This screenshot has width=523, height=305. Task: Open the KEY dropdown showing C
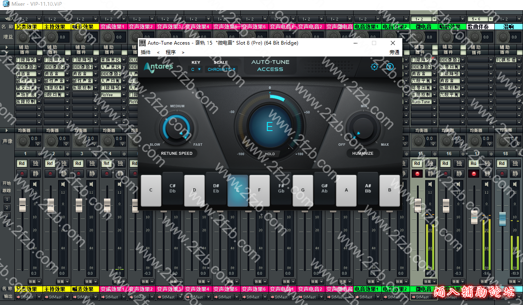[x=196, y=70]
